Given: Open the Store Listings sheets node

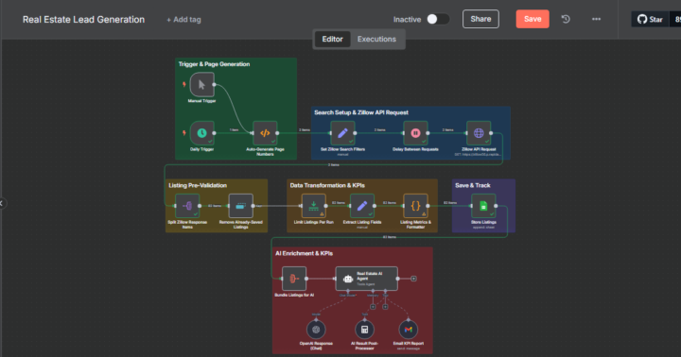Looking at the screenshot, I should (483, 206).
